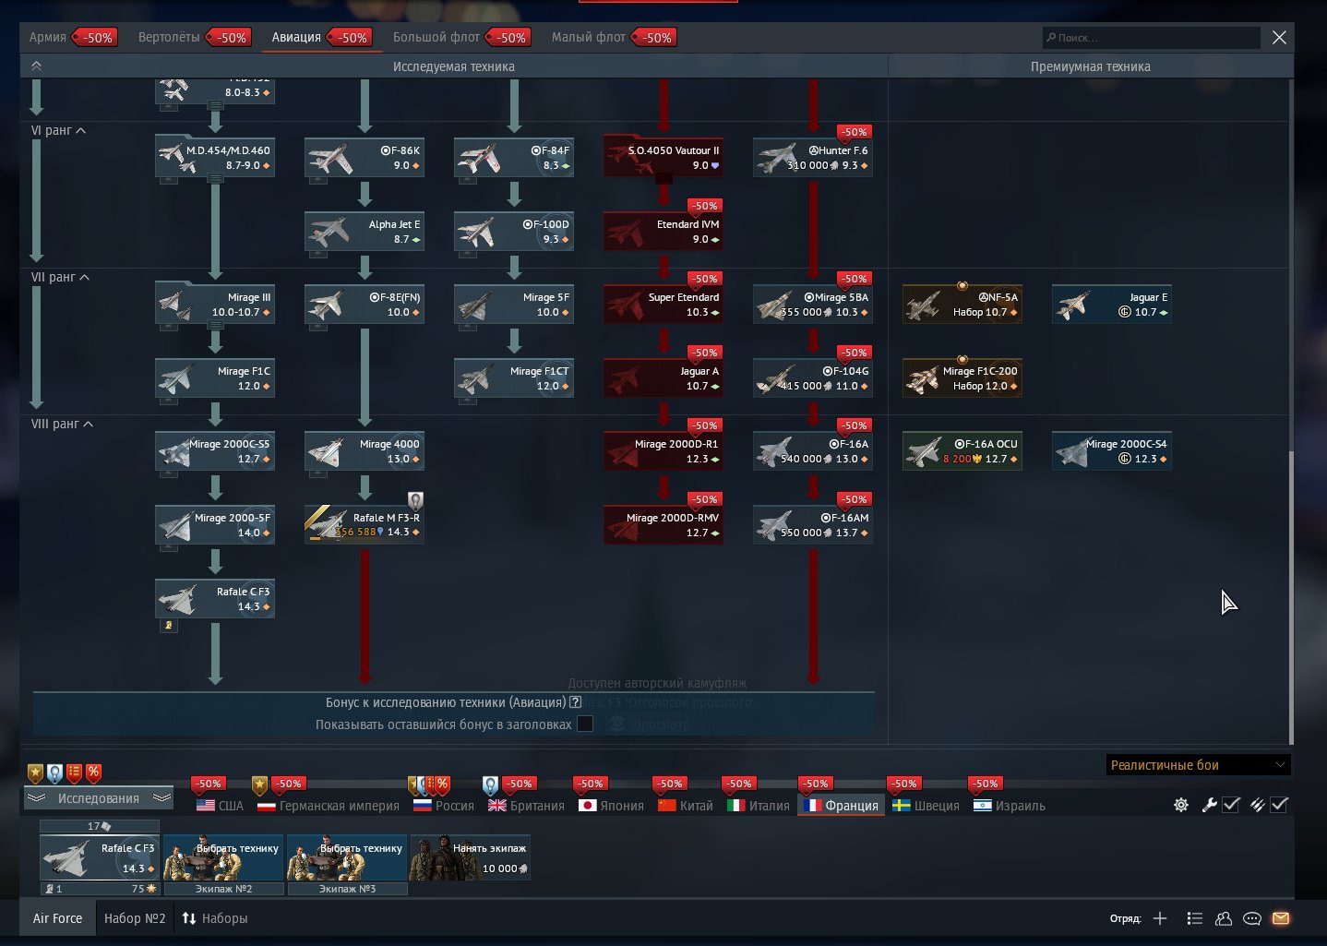Image resolution: width=1327 pixels, height=946 pixels.
Task: Click the wrench repair icon
Action: 1209,805
